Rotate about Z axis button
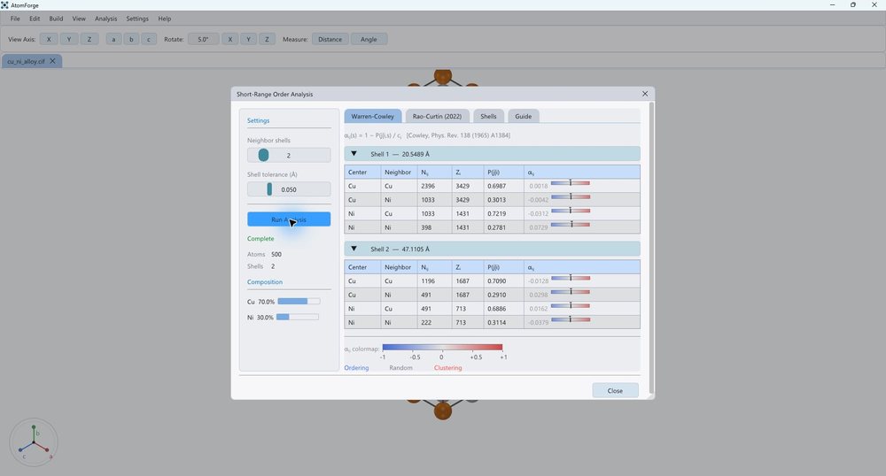This screenshot has height=476, width=886. coord(267,40)
